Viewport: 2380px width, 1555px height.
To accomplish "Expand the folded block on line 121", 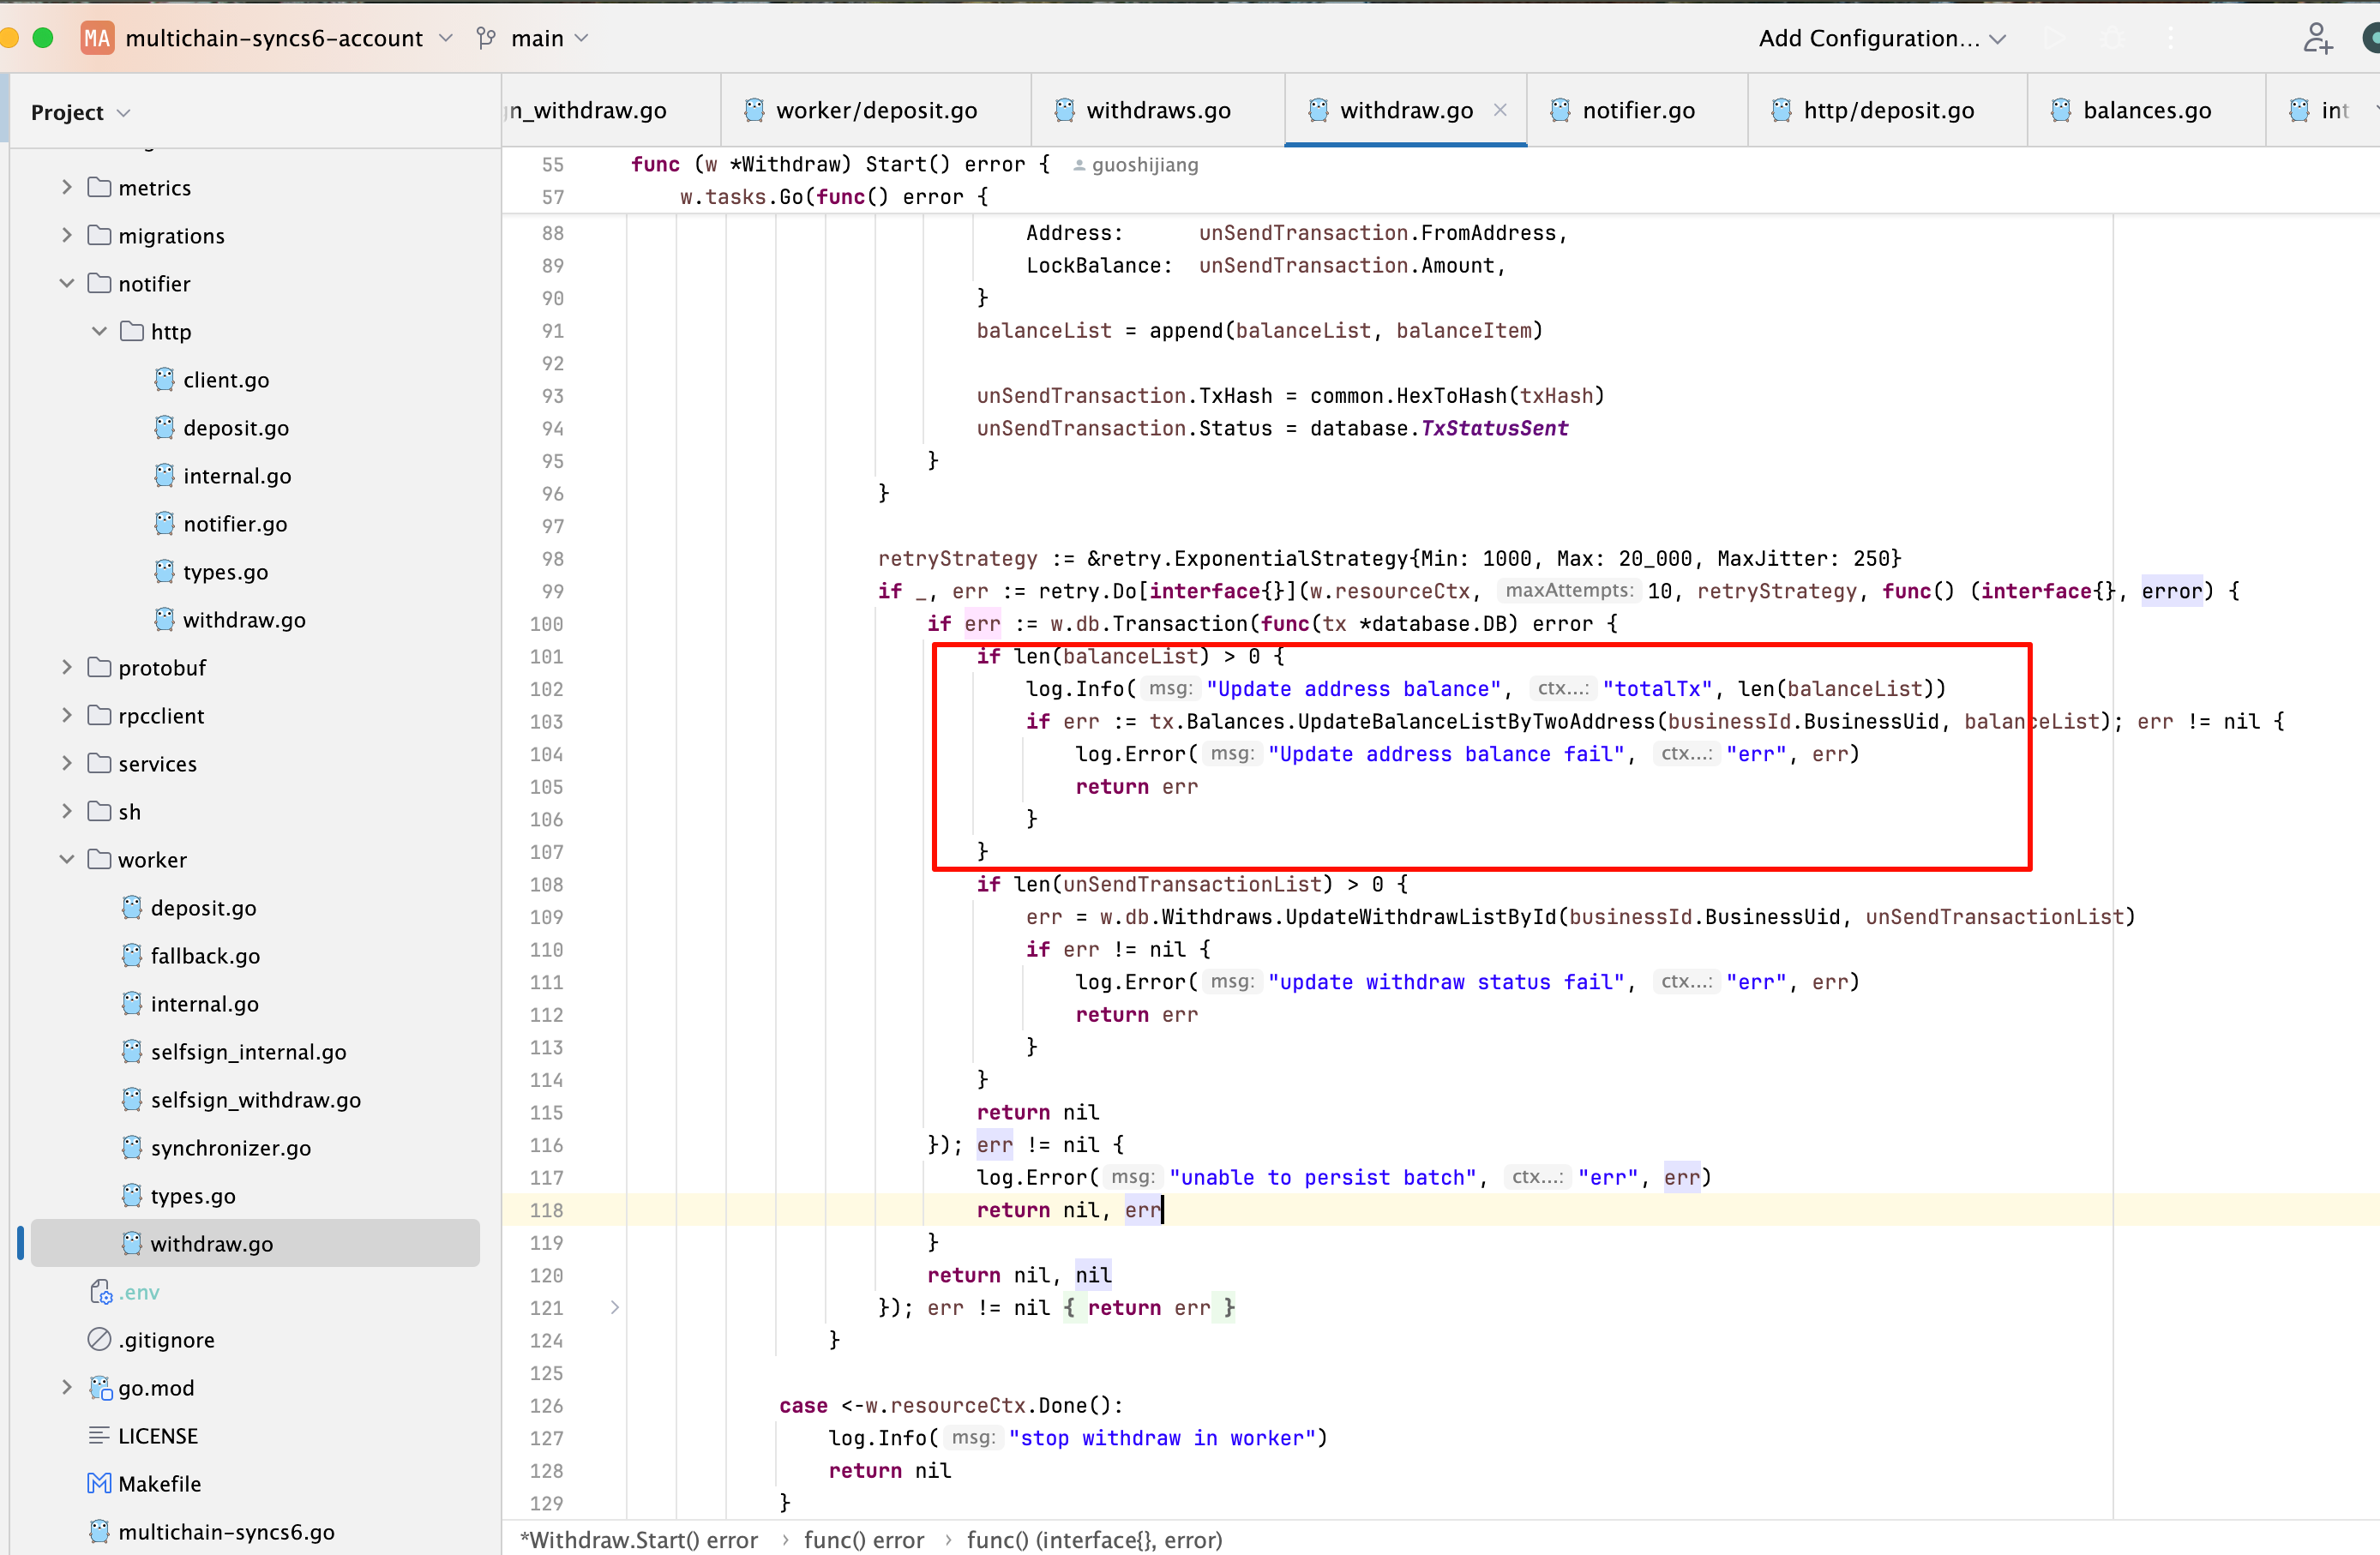I will click(614, 1307).
